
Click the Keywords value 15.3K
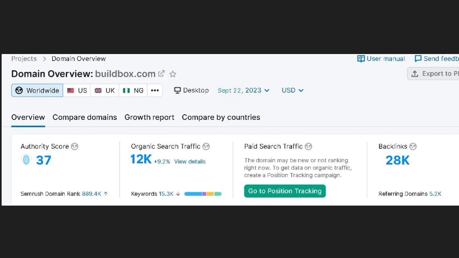click(166, 194)
